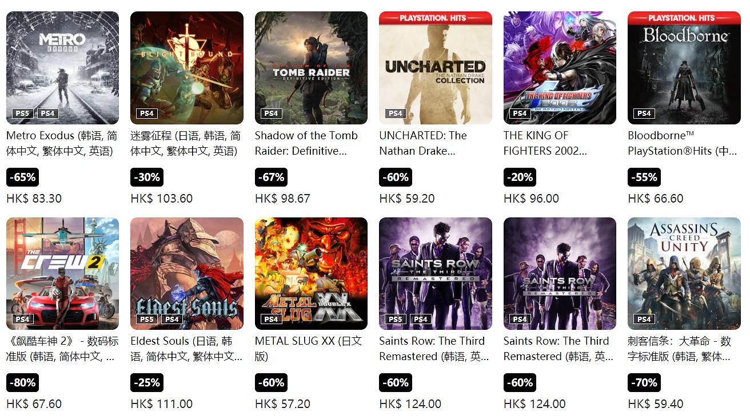This screenshot has height=420, width=750.
Task: Click the Bloodborne PlayStation Hits cover
Action: 684,68
